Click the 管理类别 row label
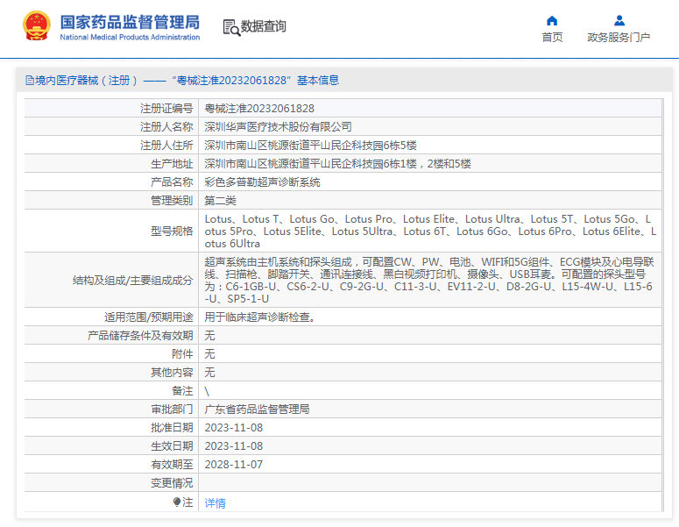This screenshot has height=527, width=679. tap(172, 200)
